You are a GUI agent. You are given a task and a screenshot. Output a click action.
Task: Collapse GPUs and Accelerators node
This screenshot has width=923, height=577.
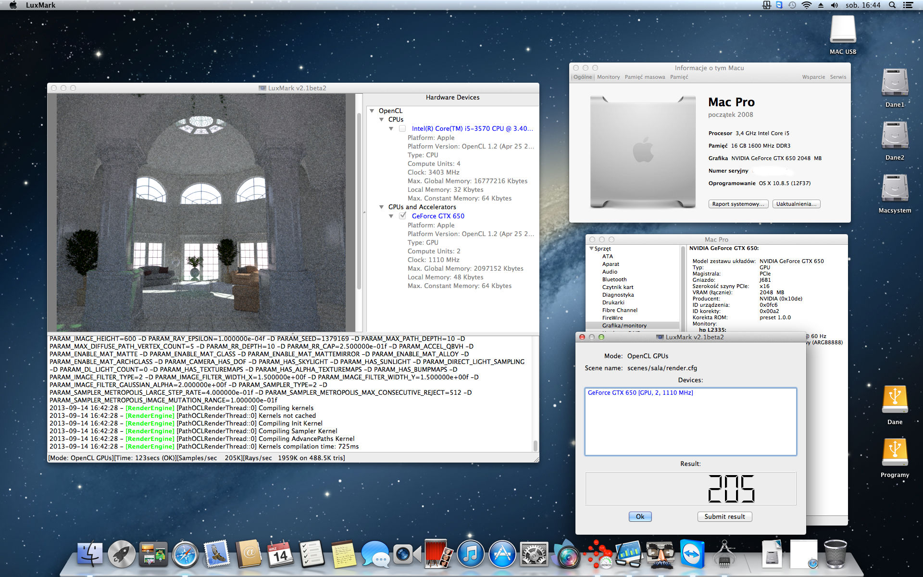382,207
